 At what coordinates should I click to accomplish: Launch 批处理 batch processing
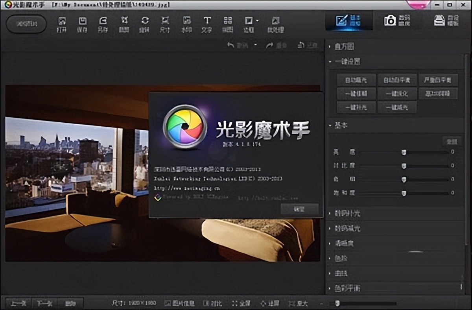275,23
